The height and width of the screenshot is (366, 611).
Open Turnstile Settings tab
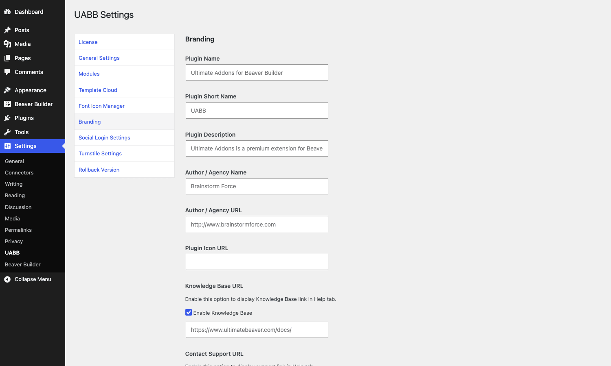[124, 153]
